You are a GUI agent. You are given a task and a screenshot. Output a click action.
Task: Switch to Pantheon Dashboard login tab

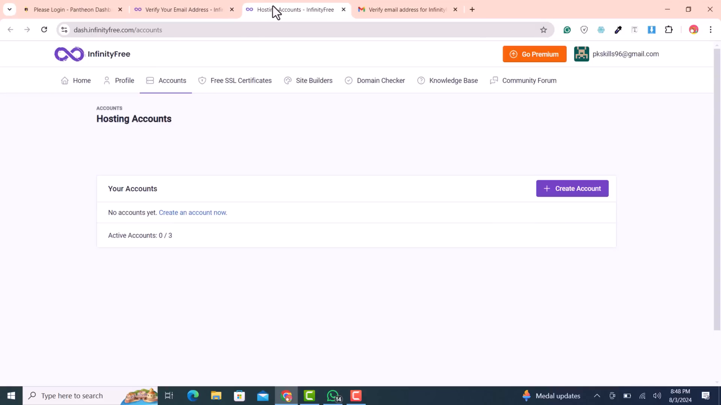coord(71,10)
